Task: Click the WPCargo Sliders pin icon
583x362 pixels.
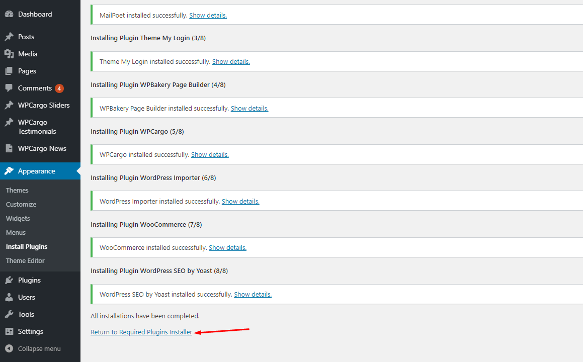Action: coord(9,105)
